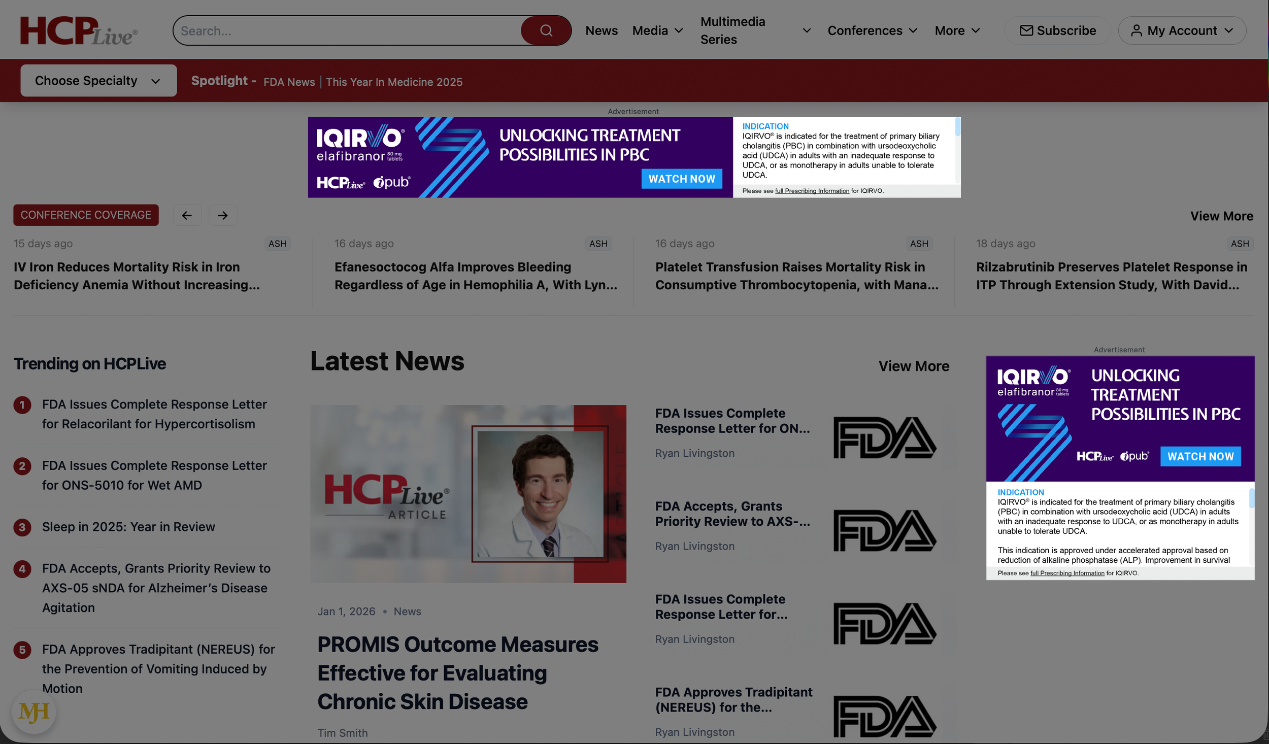Click View More beside Latest News
This screenshot has width=1269, height=744.
pyautogui.click(x=913, y=366)
